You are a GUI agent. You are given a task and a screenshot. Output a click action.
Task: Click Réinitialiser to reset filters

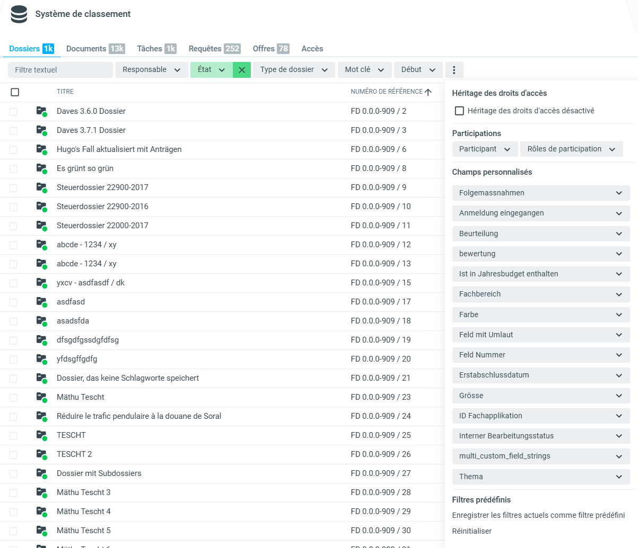[471, 531]
